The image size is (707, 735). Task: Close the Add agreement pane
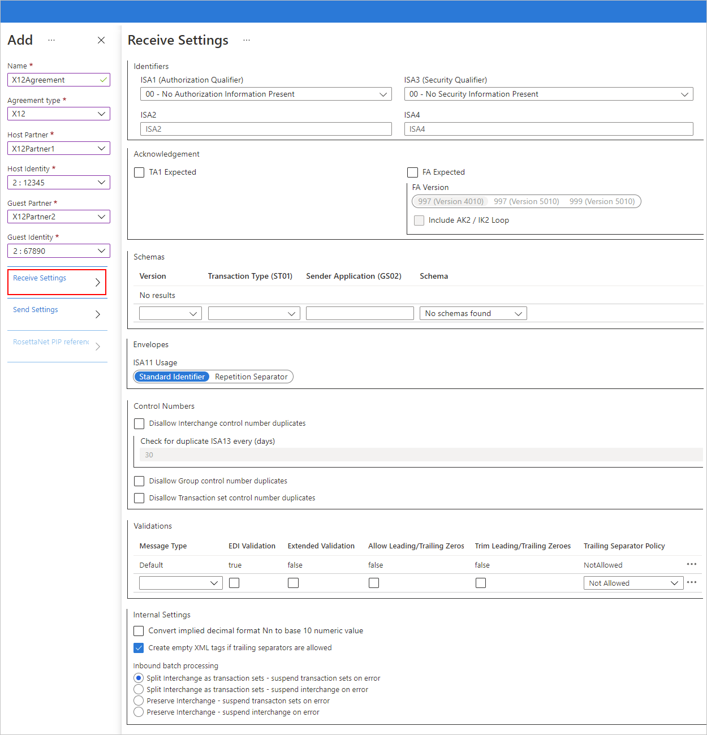[101, 40]
